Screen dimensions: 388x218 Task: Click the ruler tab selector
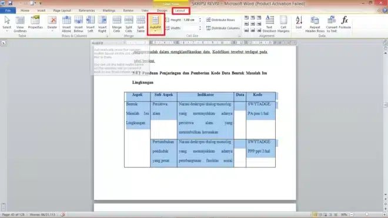[4, 43]
